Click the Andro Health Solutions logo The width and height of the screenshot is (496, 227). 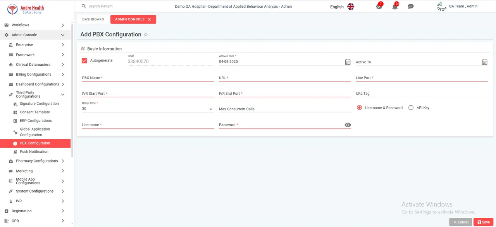coord(26,9)
